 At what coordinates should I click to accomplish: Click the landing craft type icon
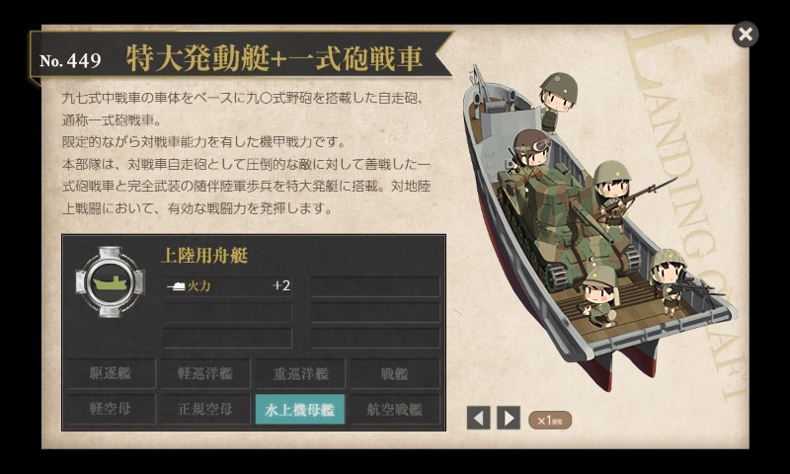point(110,282)
